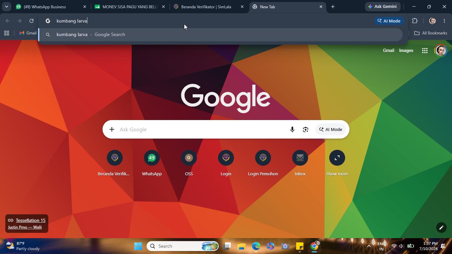Open the OSS shortcut

pyautogui.click(x=189, y=163)
